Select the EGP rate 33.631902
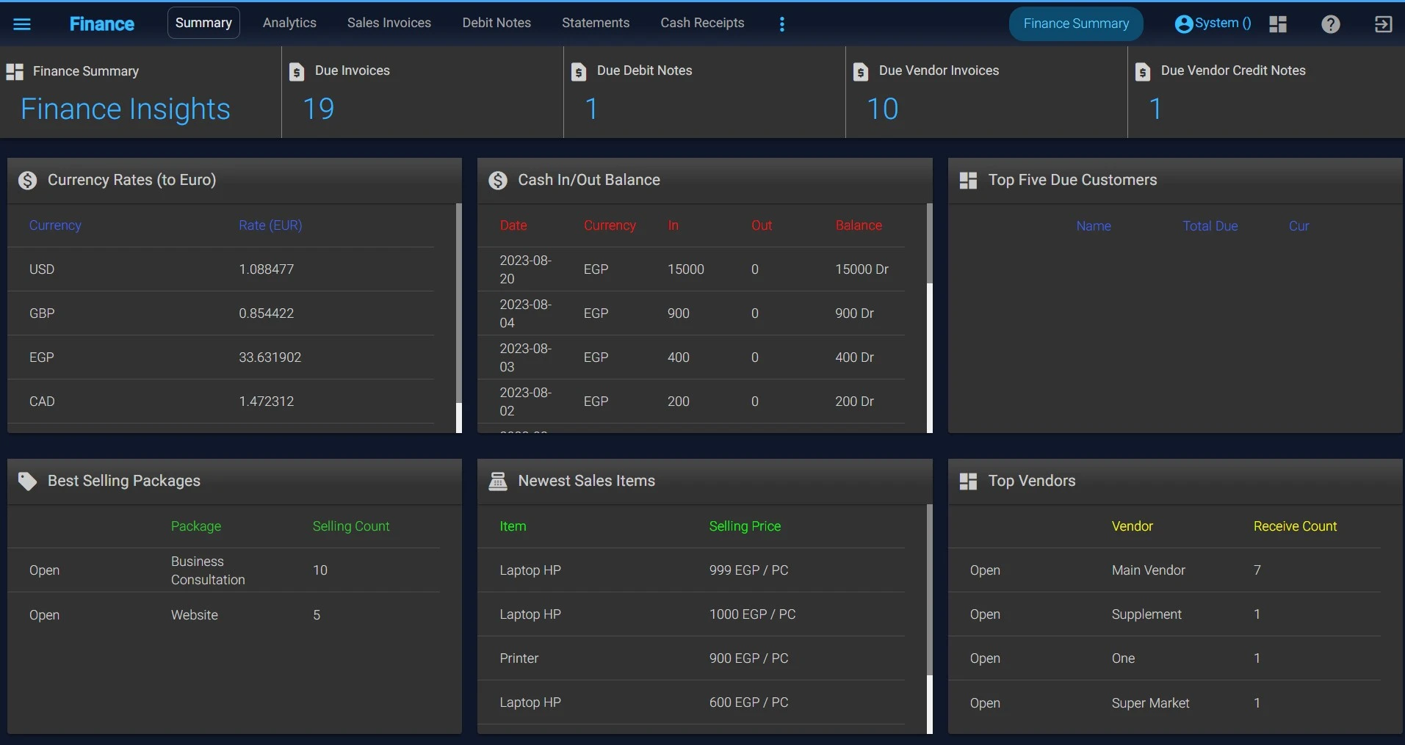Screen dimensions: 1405x745 270,357
